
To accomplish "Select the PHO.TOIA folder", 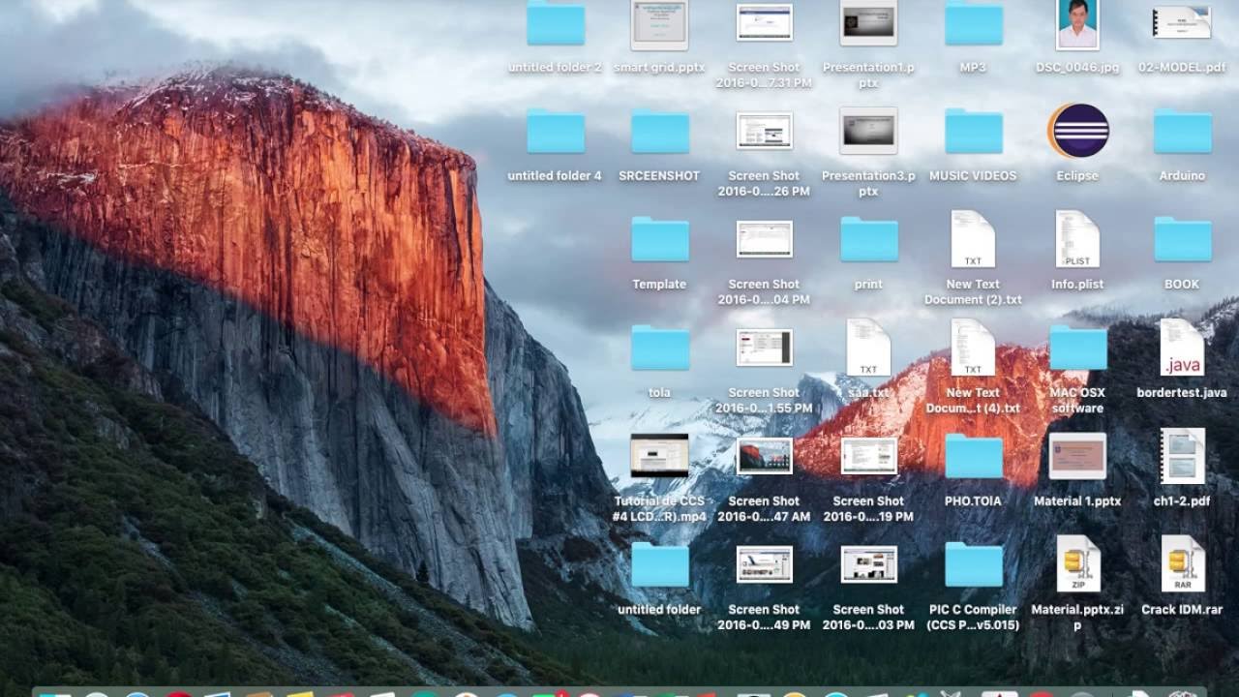I will (974, 456).
